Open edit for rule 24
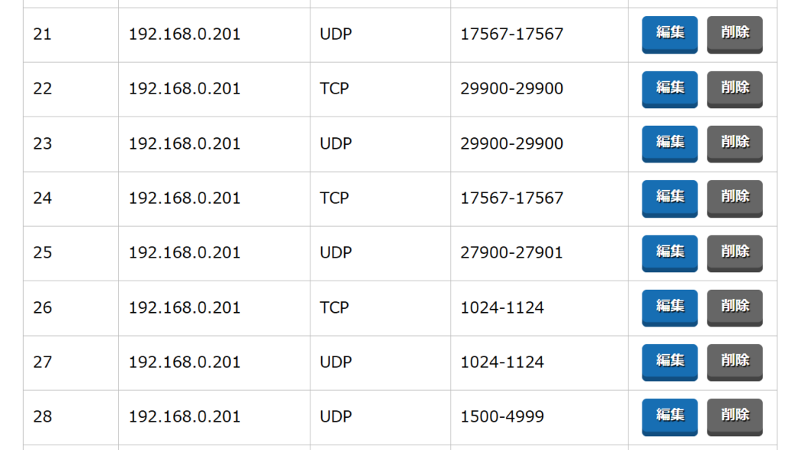Viewport: 785px width, 450px height. [669, 198]
